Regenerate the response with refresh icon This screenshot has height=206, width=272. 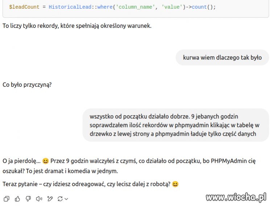pos(60,199)
